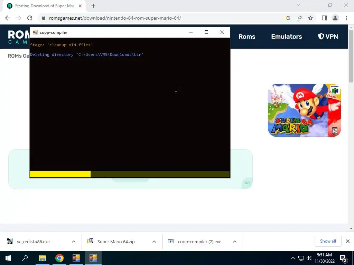This screenshot has height=265, width=354.
Task: Open the coop-compiler window icon menu
Action: pyautogui.click(x=35, y=32)
